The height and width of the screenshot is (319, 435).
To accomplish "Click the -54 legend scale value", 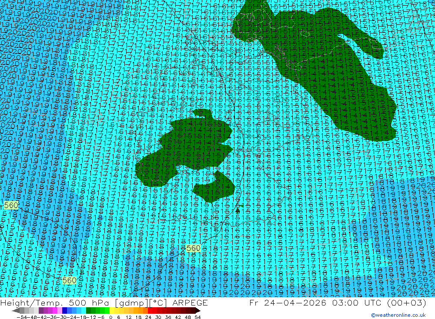I will coord(22,317).
